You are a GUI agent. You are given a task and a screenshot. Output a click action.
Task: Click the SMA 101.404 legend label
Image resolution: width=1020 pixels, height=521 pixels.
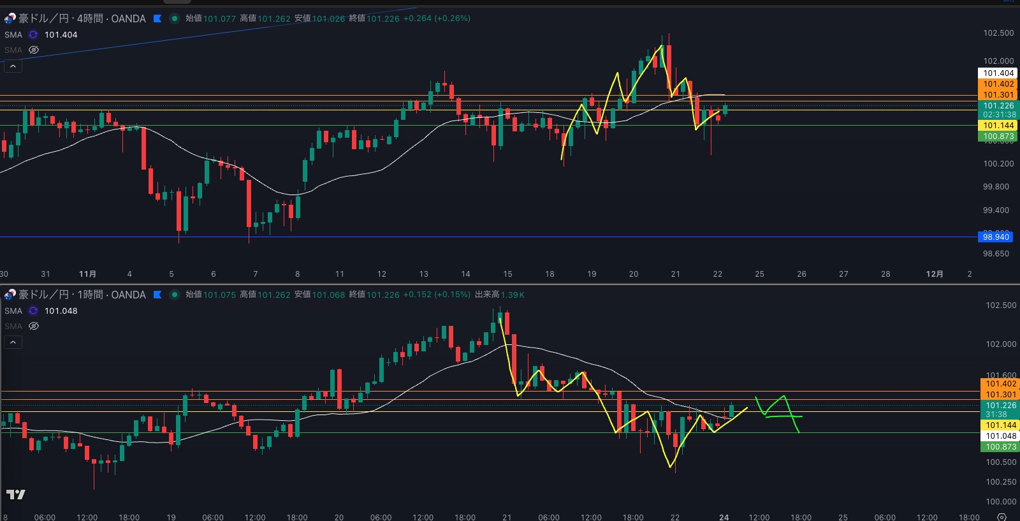click(x=61, y=35)
